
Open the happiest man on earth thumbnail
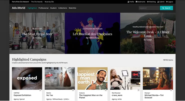click(92, 78)
